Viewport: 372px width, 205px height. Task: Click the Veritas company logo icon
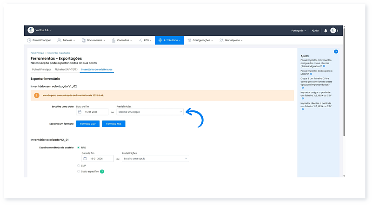[x=31, y=30]
